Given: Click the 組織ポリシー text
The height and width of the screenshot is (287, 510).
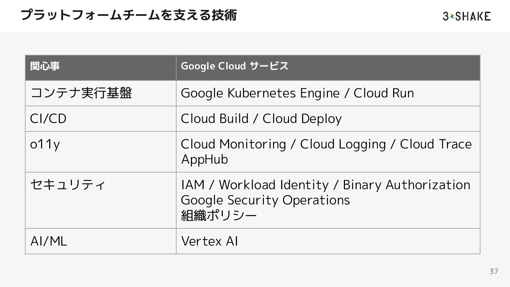Looking at the screenshot, I should pyautogui.click(x=219, y=215).
